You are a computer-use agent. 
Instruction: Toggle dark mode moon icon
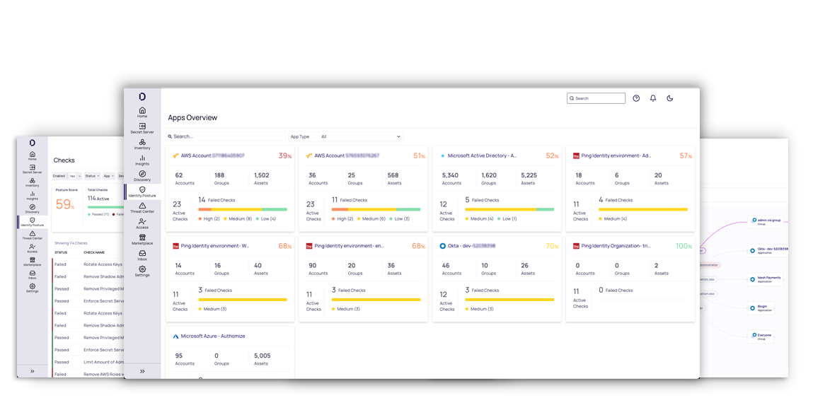pyautogui.click(x=669, y=98)
